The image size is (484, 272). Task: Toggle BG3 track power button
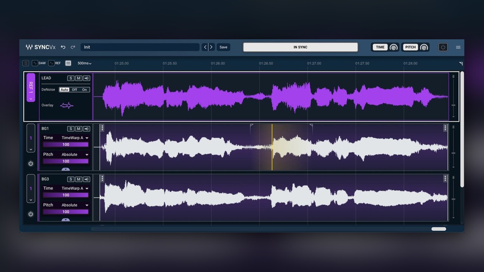click(x=31, y=214)
